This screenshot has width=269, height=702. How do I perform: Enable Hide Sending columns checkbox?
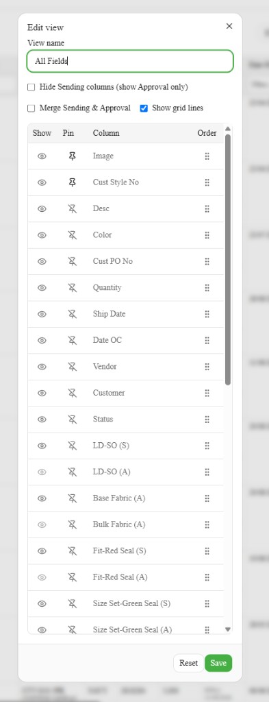(31, 87)
